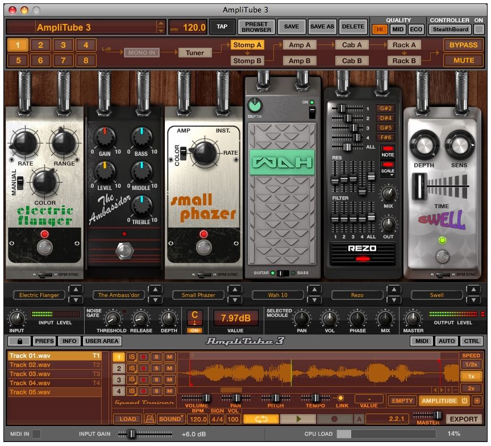Click the MASTER output knob

tap(413, 319)
